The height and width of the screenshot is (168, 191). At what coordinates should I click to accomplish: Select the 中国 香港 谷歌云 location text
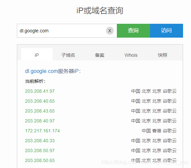[159, 131]
